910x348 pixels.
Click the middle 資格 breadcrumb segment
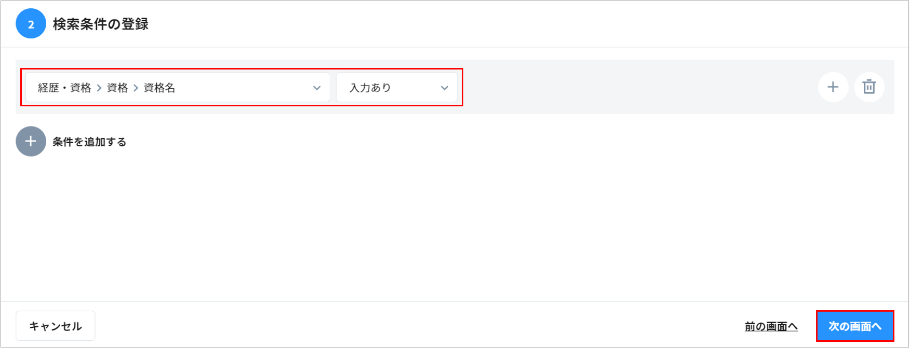tap(117, 88)
